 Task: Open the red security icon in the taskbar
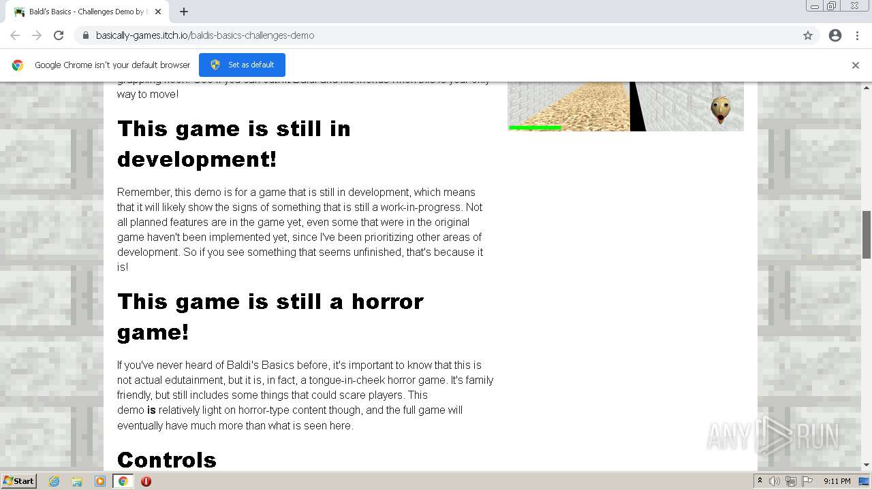146,481
